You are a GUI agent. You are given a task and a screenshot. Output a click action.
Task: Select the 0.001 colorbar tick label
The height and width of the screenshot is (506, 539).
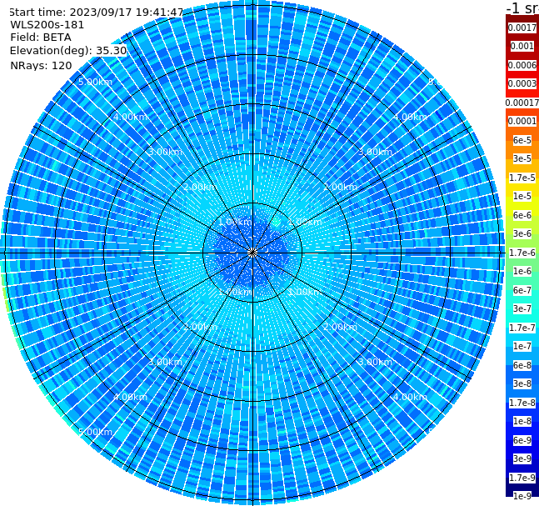(x=522, y=46)
